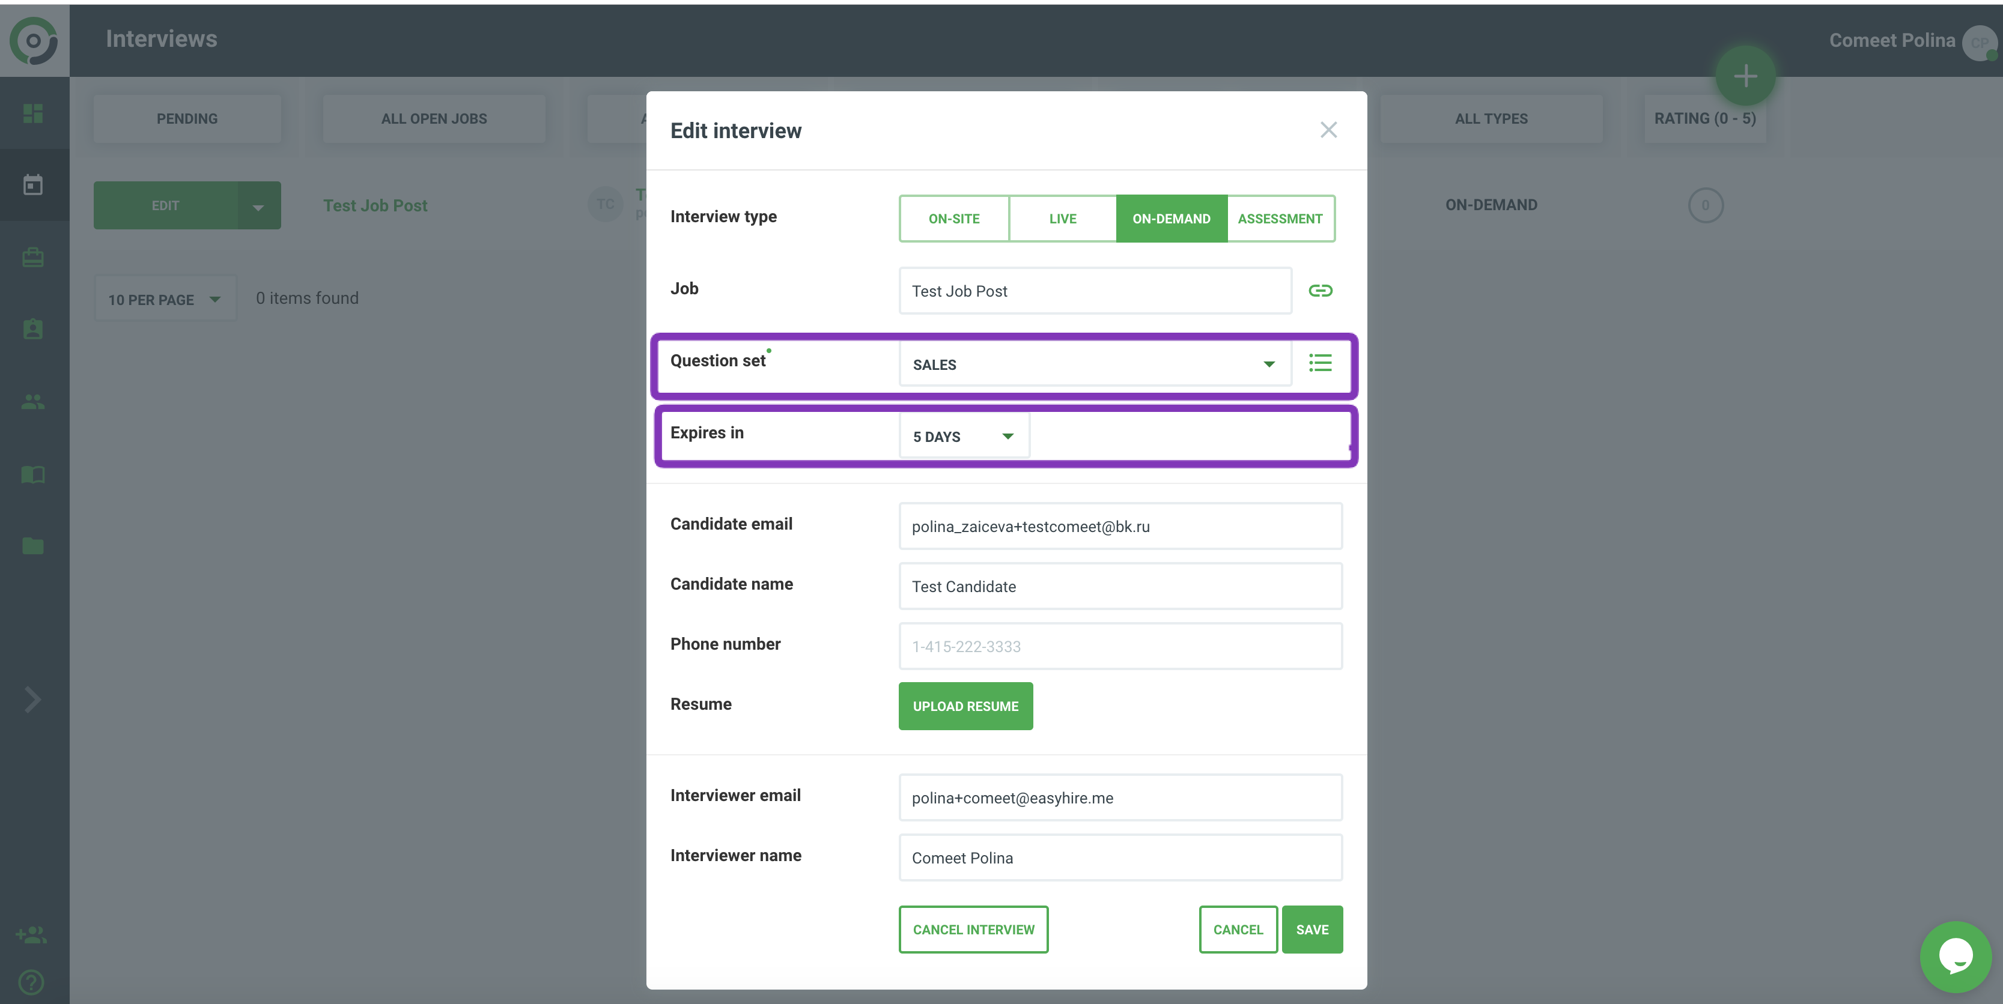Open the 10 PER PAGE dropdown
The image size is (2003, 1004).
pos(164,299)
